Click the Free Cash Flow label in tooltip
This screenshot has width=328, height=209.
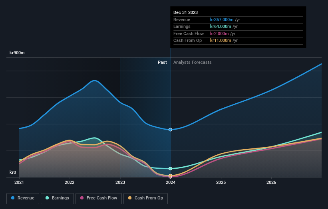pyautogui.click(x=189, y=34)
